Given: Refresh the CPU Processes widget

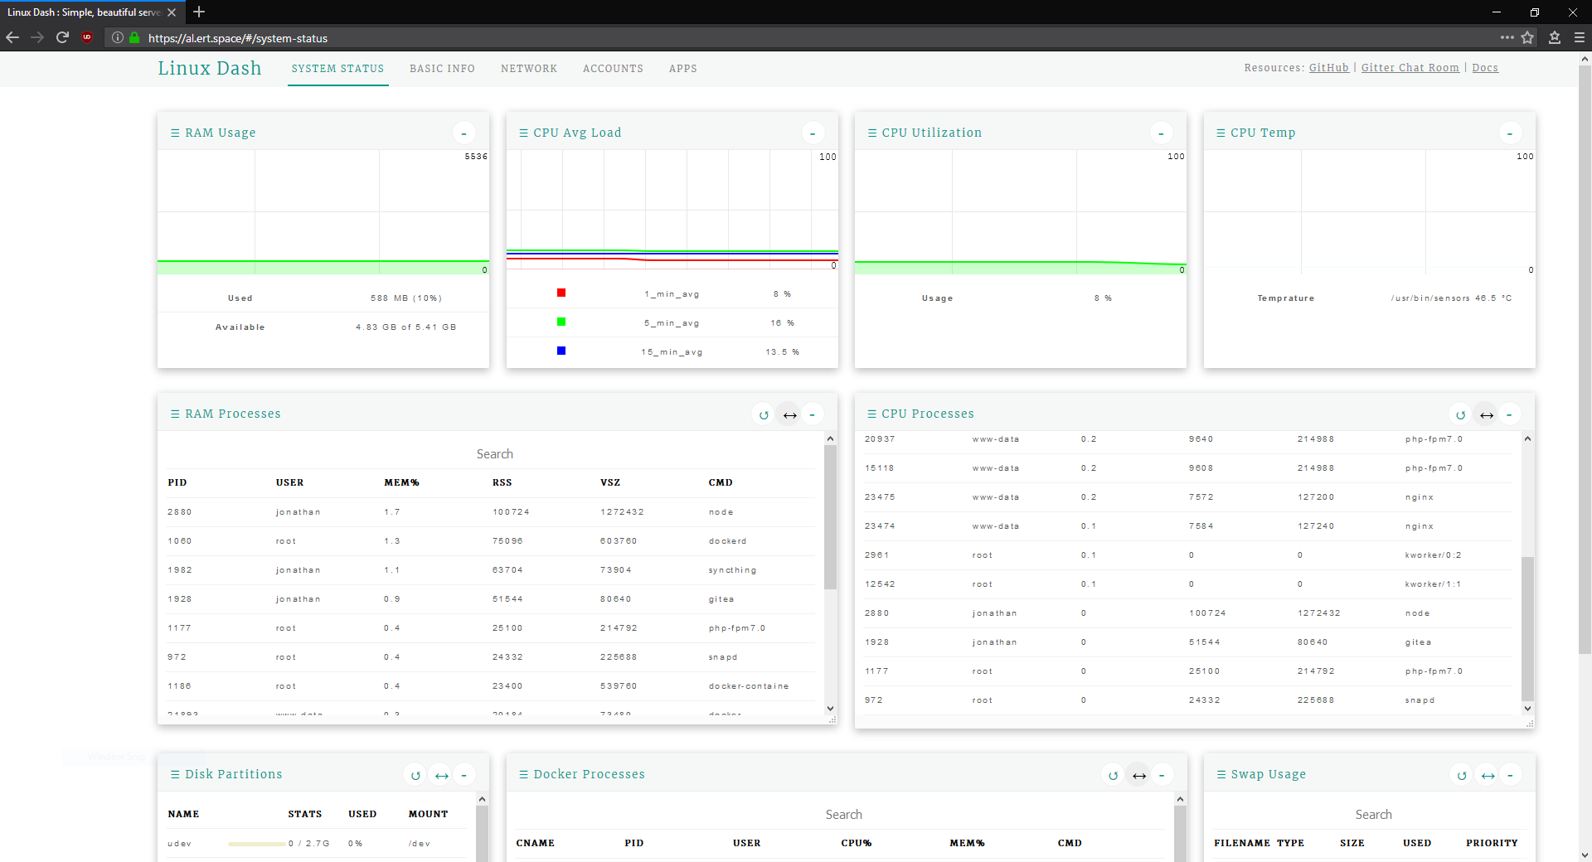Looking at the screenshot, I should tap(1460, 414).
